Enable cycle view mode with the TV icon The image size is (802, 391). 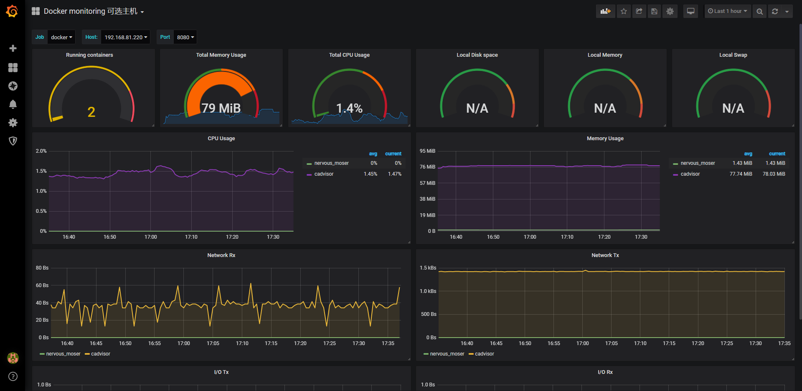pos(690,11)
